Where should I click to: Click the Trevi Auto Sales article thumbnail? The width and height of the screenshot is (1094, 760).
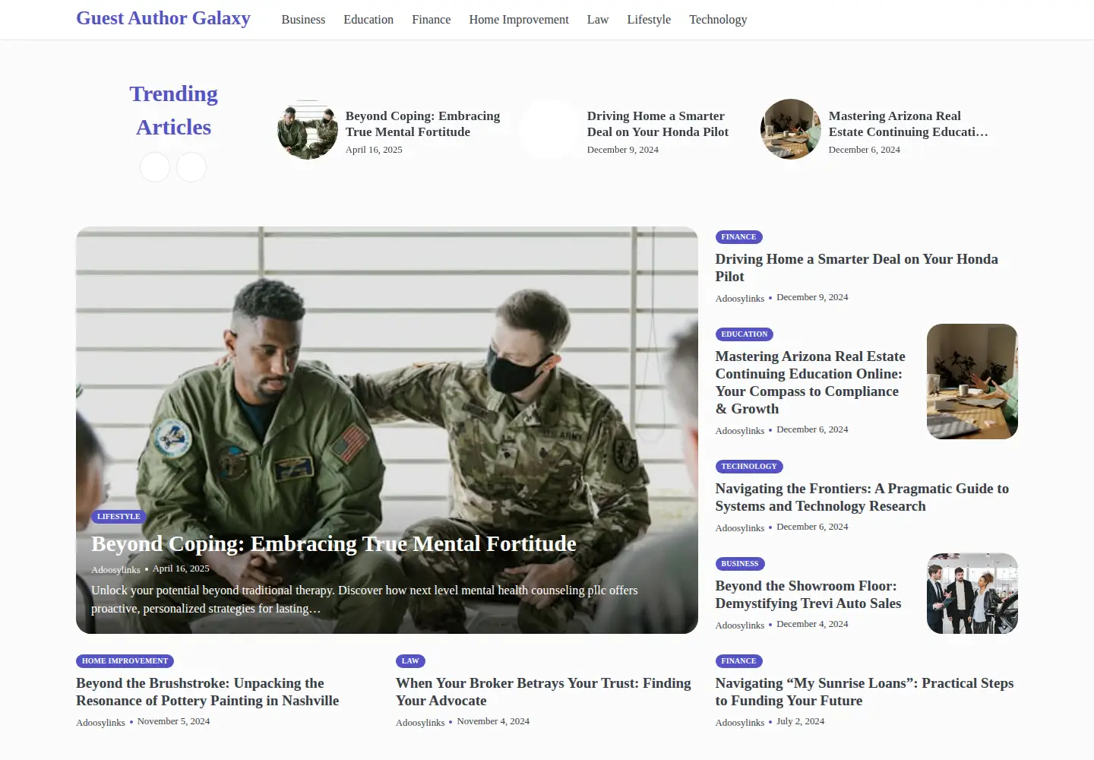[x=972, y=594]
